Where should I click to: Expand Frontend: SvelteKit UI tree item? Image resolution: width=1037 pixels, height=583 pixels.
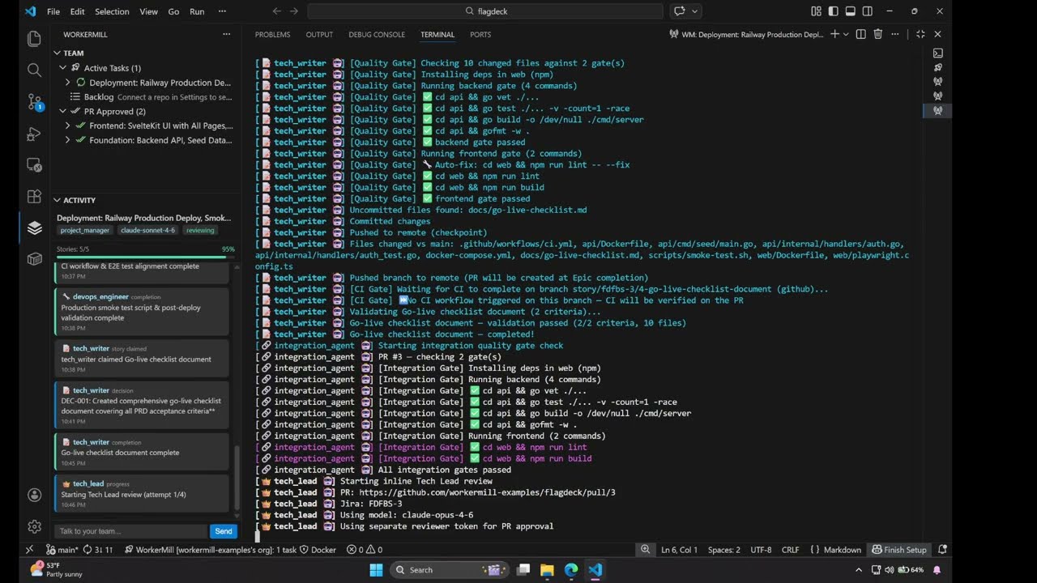[x=67, y=126]
